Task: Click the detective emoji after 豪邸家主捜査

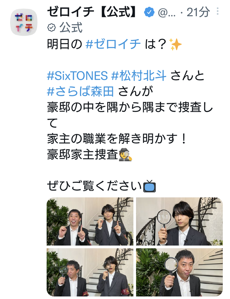Action: click(125, 155)
